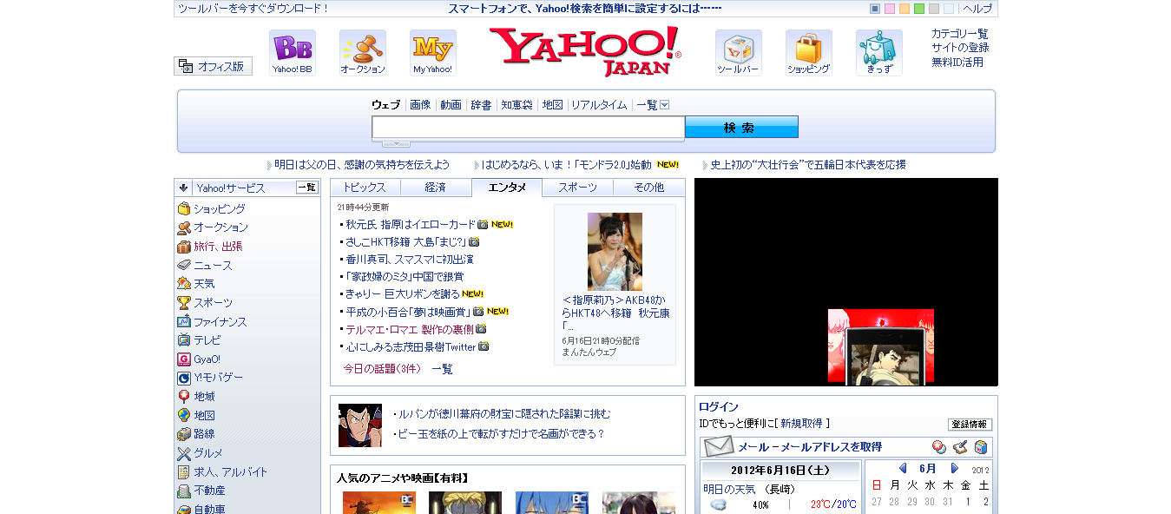Open the サイトの登録 link

pyautogui.click(x=960, y=48)
